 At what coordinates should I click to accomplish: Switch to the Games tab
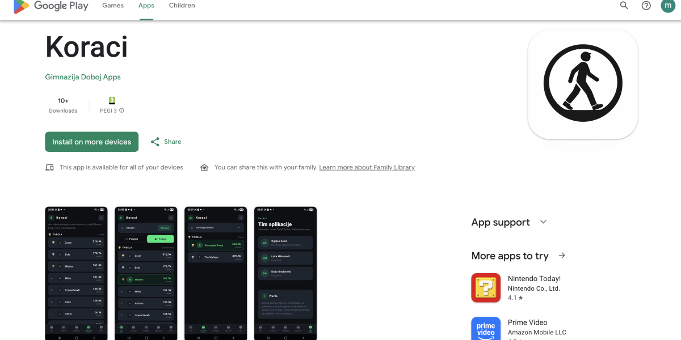113,6
